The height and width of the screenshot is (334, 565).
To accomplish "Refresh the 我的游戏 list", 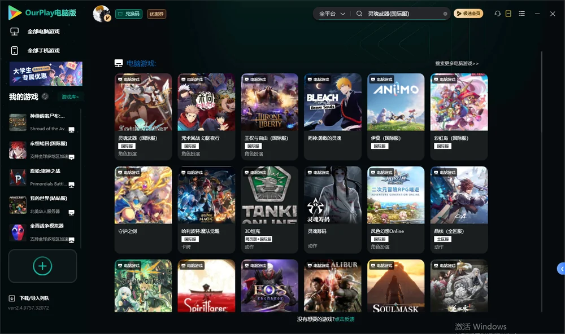I will (45, 96).
